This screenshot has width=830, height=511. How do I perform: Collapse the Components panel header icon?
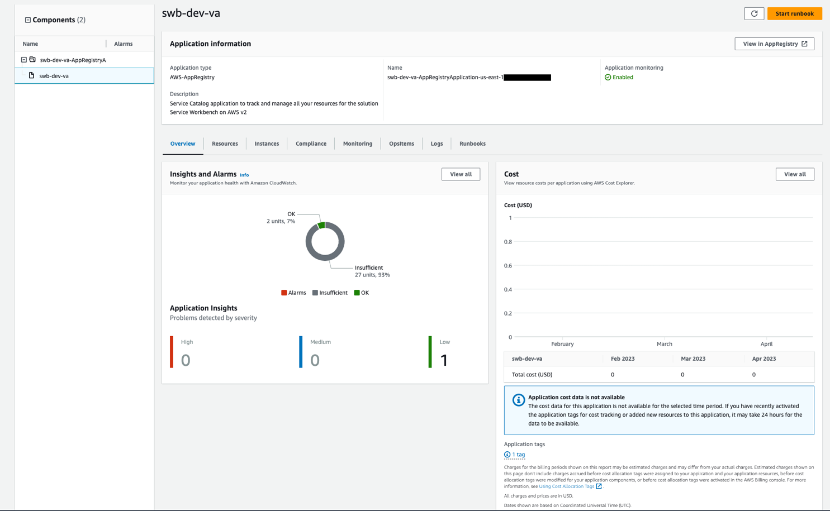(27, 20)
